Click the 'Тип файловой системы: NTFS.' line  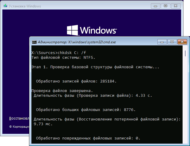[x=63, y=58]
